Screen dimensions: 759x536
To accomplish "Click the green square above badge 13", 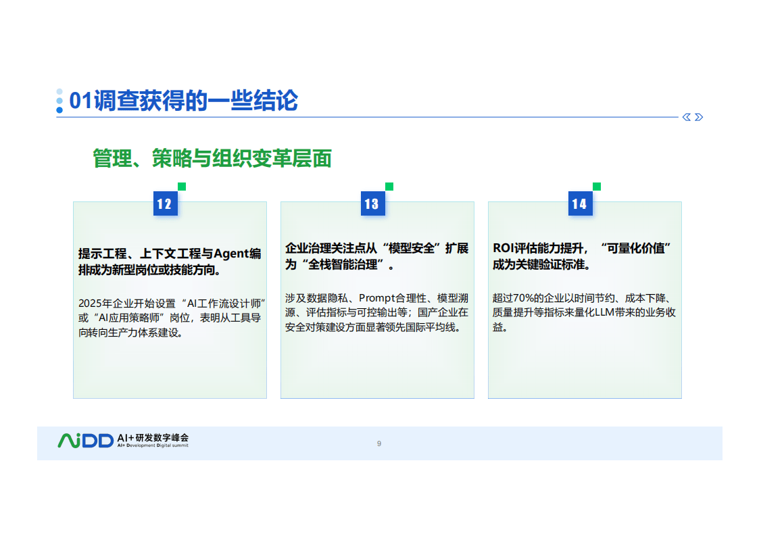I will (389, 187).
